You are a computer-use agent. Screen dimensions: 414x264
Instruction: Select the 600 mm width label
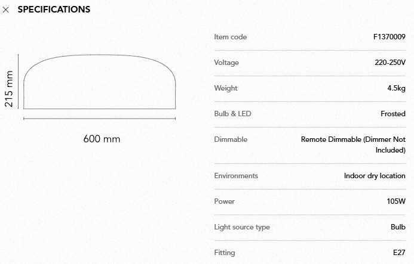click(102, 139)
